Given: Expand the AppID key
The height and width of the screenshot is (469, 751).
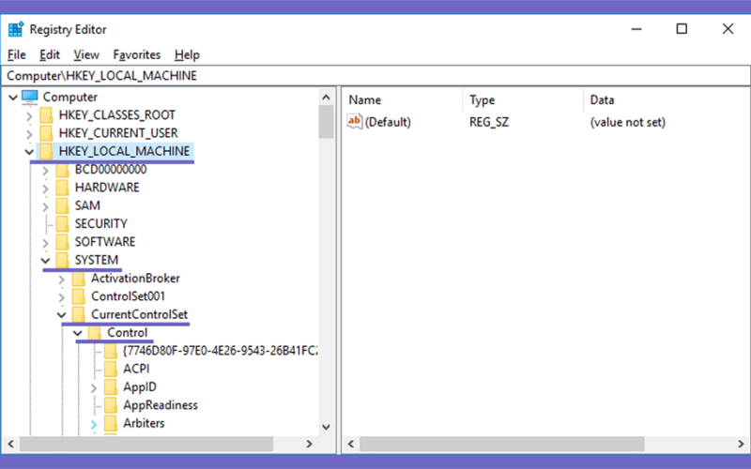Looking at the screenshot, I should click(x=94, y=388).
